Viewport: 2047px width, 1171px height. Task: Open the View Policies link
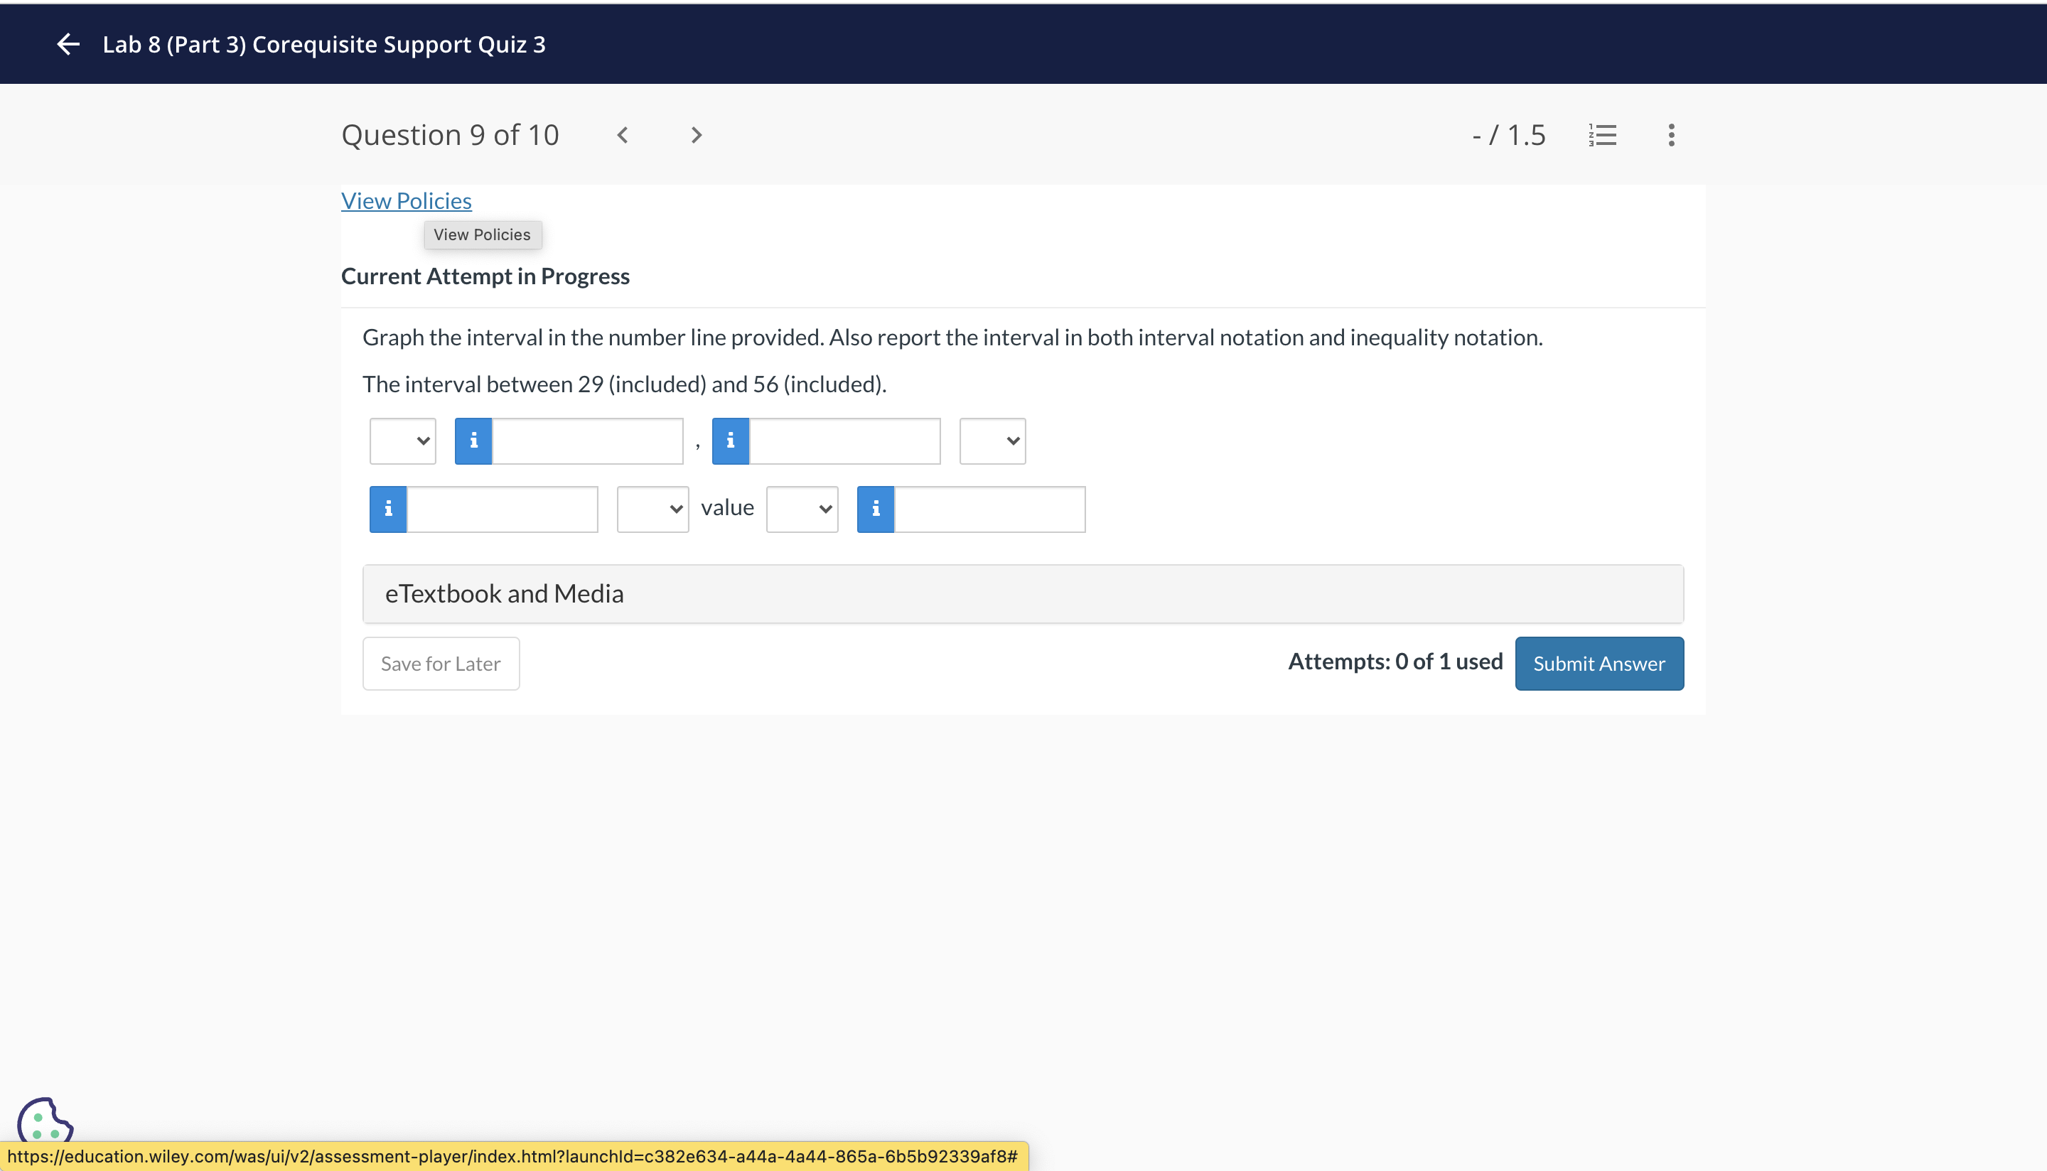[x=406, y=201]
